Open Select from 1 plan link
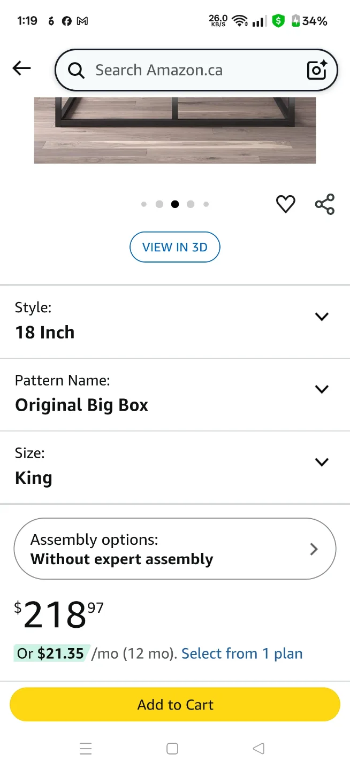350x770 pixels. 241,653
